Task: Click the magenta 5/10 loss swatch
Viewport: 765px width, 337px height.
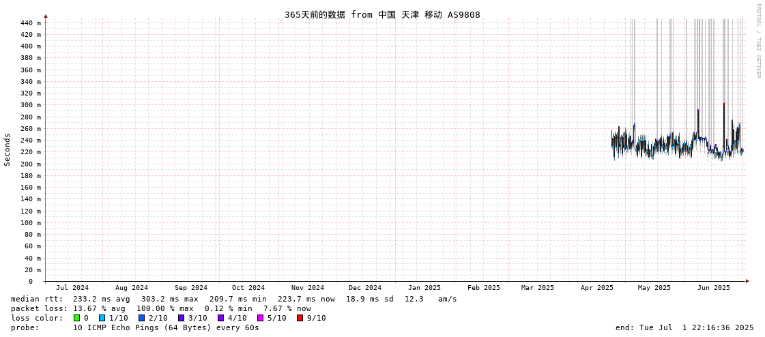Action: pos(260,318)
